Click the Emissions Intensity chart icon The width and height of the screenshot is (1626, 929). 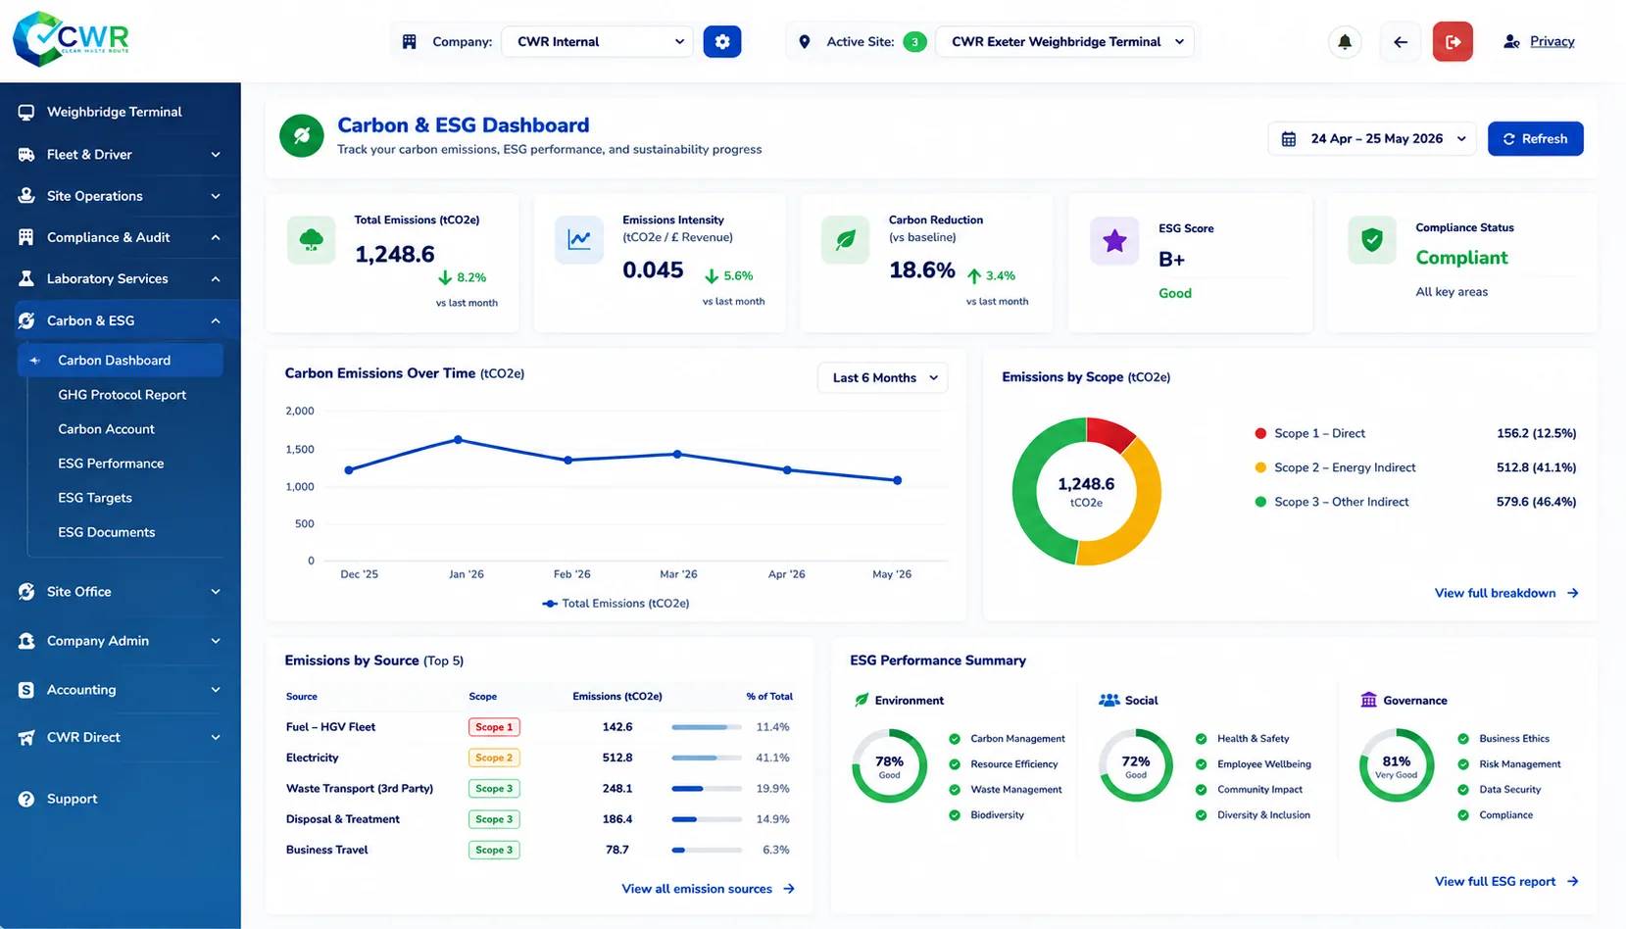click(x=579, y=240)
